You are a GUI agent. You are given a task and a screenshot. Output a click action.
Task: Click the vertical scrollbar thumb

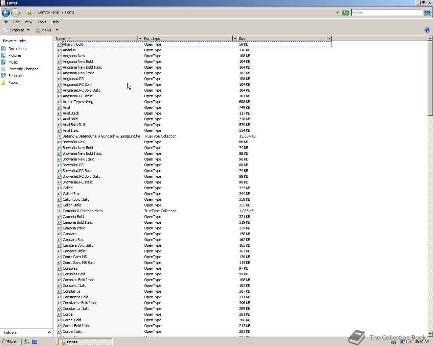pyautogui.click(x=430, y=78)
